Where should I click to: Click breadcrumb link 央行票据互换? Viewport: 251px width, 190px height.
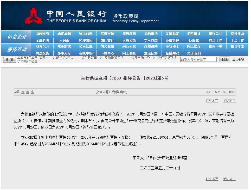(167, 58)
